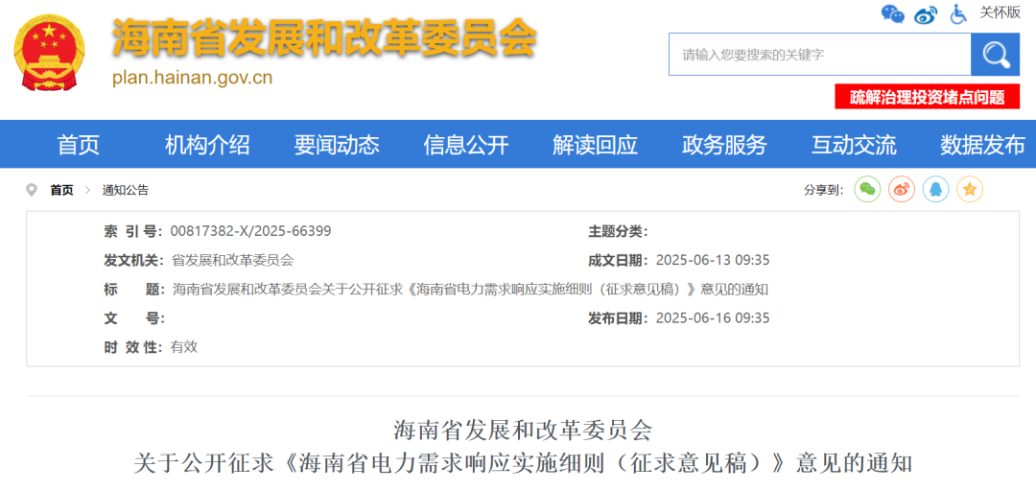Go to 首页 in the navigation bar
Viewport: 1036px width, 491px height.
[79, 144]
